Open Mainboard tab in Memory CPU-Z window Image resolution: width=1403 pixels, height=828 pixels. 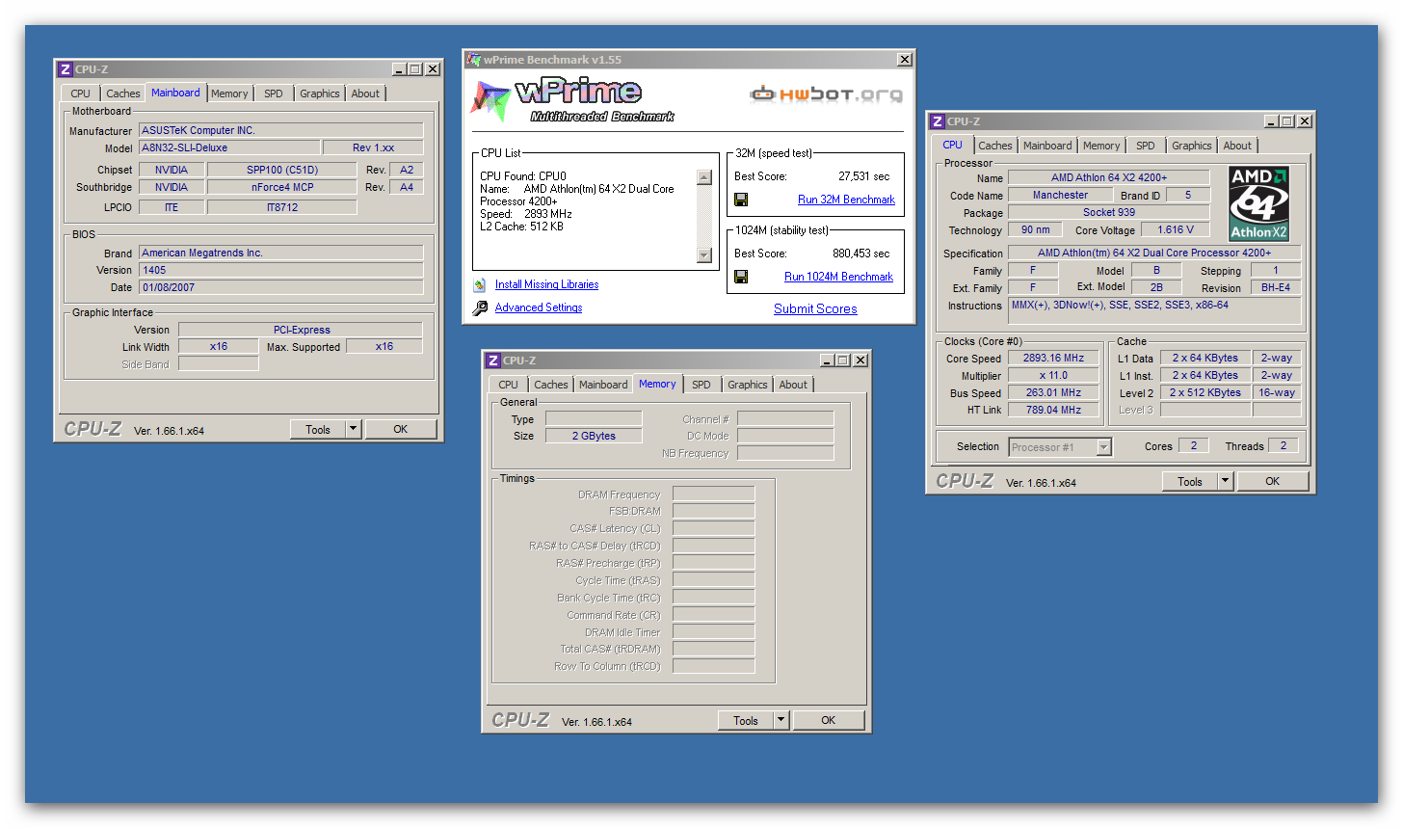[x=603, y=385]
